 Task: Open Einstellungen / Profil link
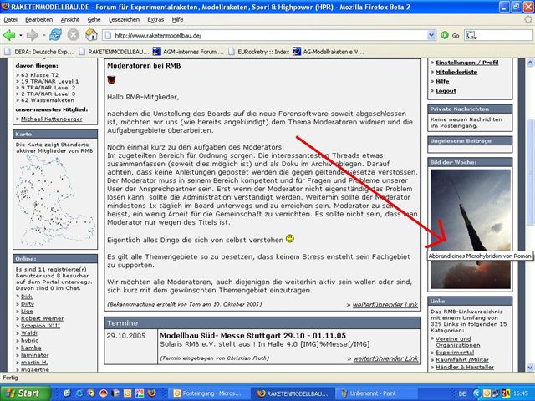click(466, 63)
